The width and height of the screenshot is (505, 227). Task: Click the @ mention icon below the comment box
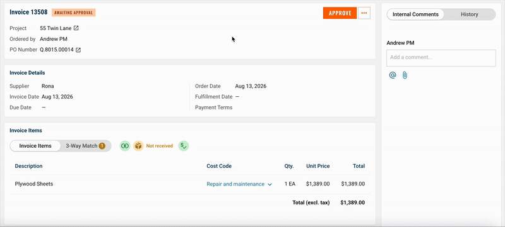[392, 75]
